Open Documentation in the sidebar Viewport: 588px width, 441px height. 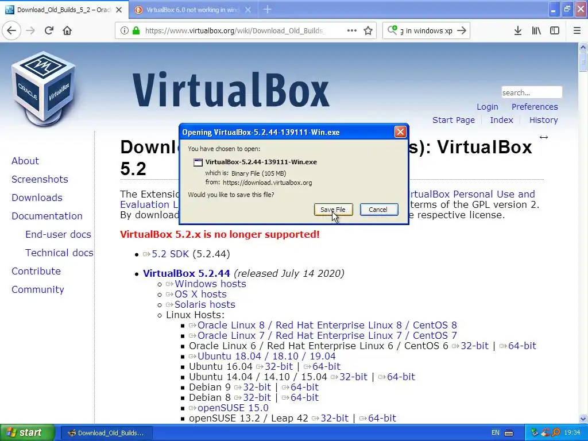47,216
